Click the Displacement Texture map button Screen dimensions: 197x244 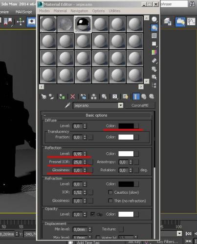[x=121, y=229]
